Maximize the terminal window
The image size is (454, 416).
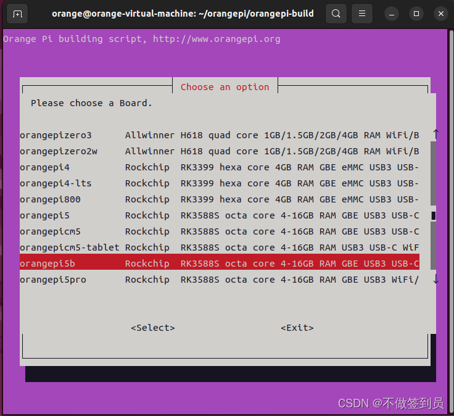(416, 14)
